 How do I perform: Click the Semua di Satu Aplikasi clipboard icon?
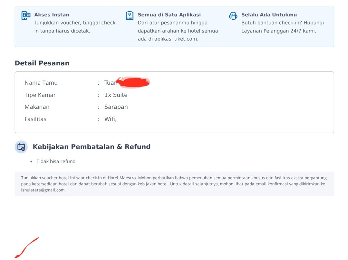pos(130,15)
